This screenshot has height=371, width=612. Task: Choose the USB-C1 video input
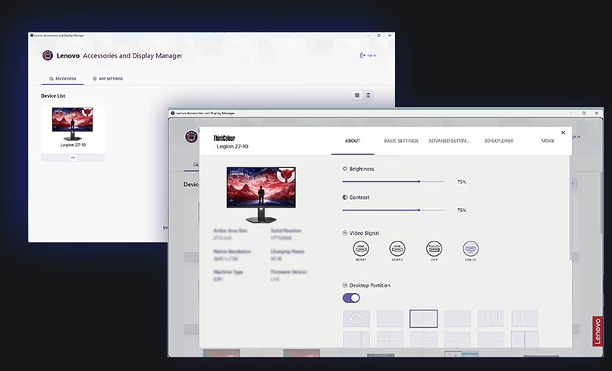coord(470,248)
